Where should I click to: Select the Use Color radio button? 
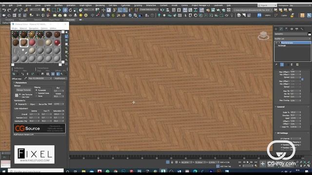coord(20,97)
